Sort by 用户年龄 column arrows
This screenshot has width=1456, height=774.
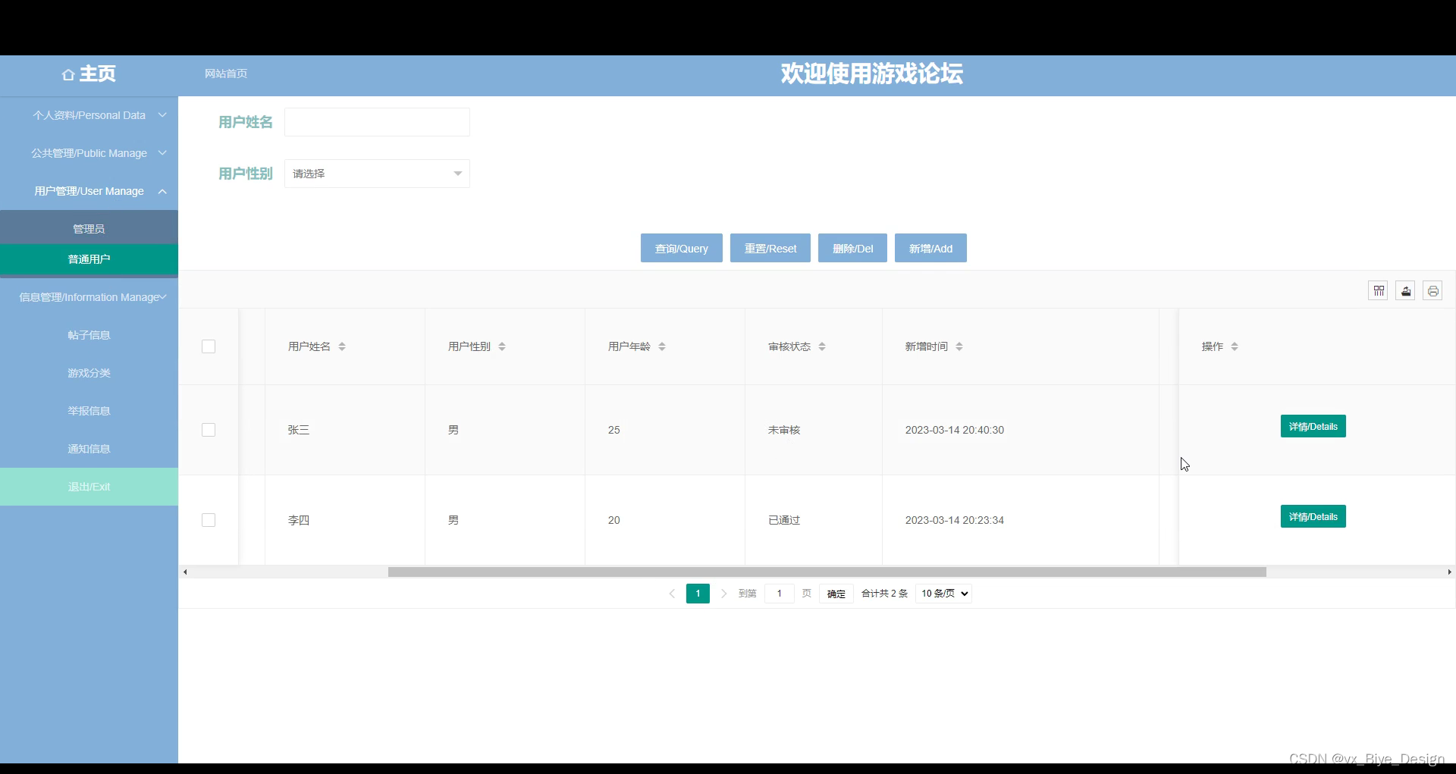coord(662,346)
